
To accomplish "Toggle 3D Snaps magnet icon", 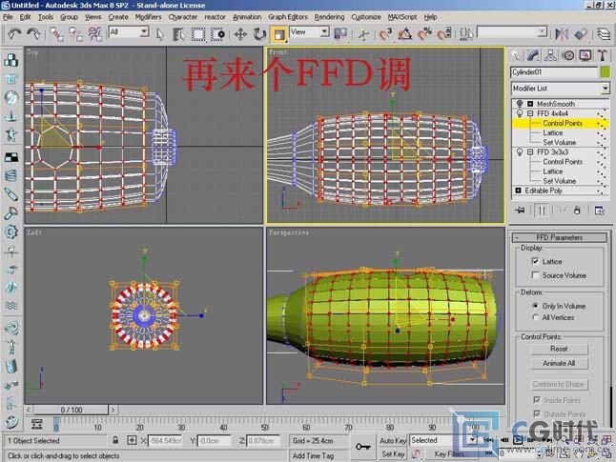I will [385, 34].
